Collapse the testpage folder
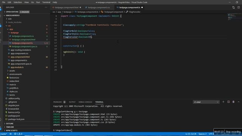Screen dimensions: 242x136 (x=9, y=33)
